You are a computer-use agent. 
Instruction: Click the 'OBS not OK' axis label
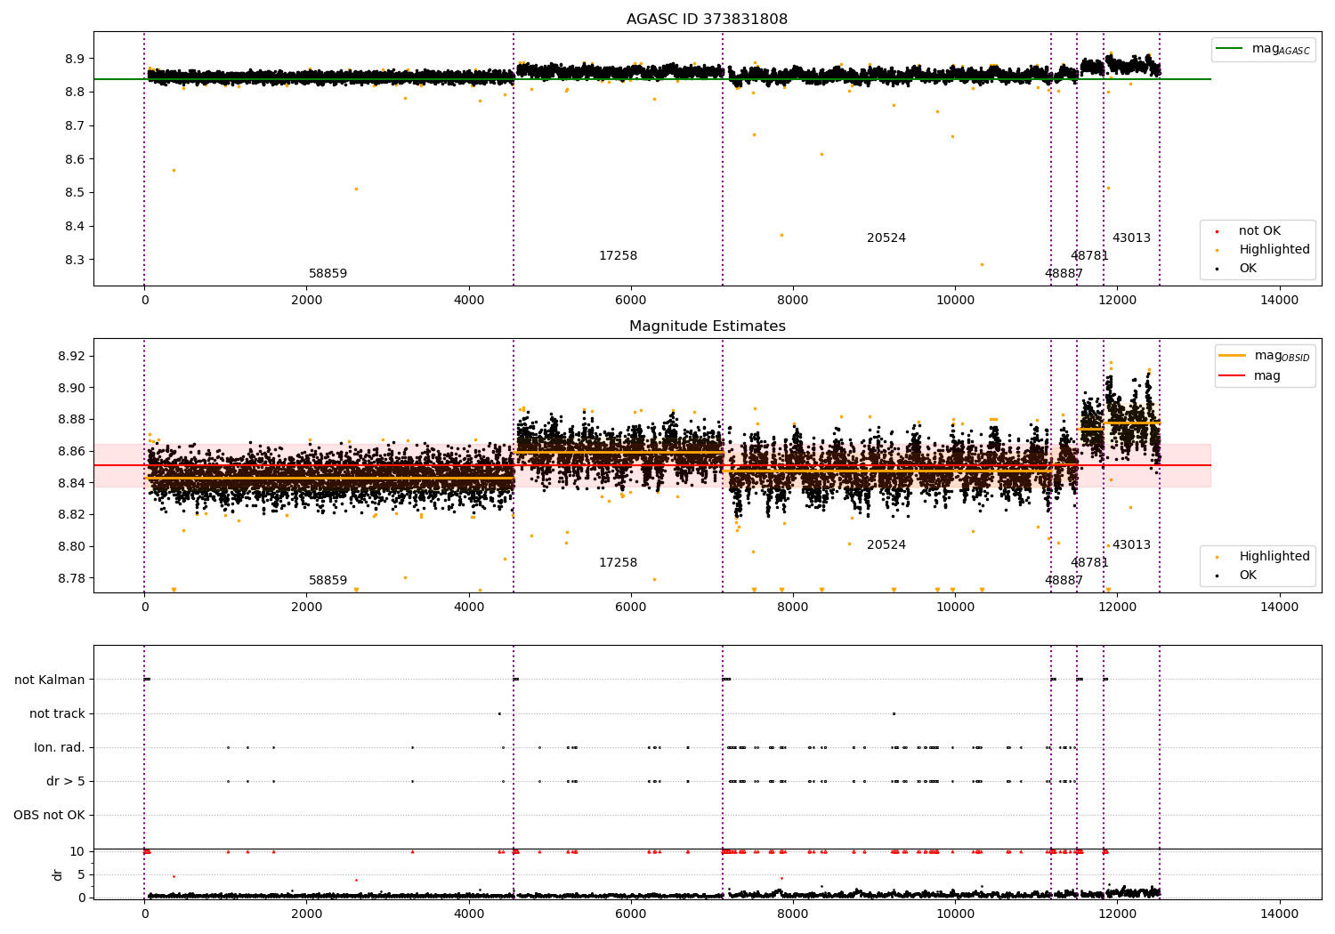tap(50, 816)
